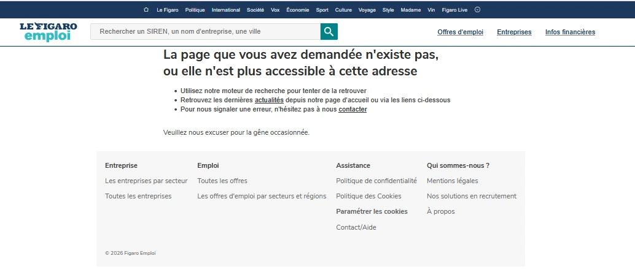This screenshot has height=275, width=635.
Task: Open Offres d'emploi link
Action: [x=460, y=32]
